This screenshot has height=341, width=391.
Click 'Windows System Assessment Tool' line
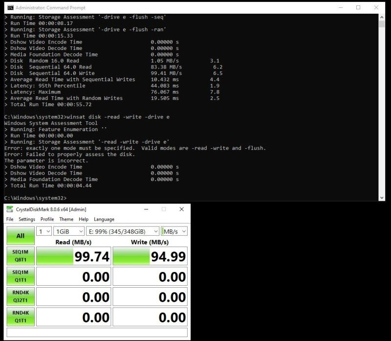point(51,123)
